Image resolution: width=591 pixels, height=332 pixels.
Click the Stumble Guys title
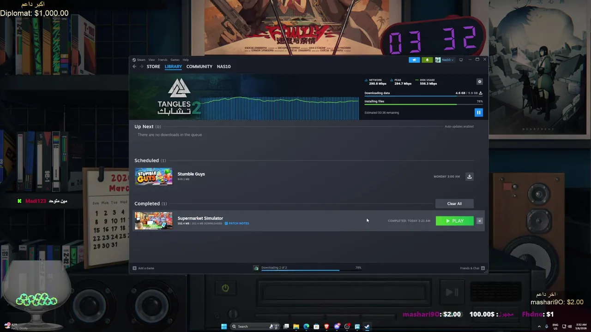click(191, 174)
